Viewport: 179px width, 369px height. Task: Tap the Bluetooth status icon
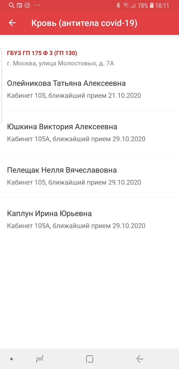tap(118, 5)
